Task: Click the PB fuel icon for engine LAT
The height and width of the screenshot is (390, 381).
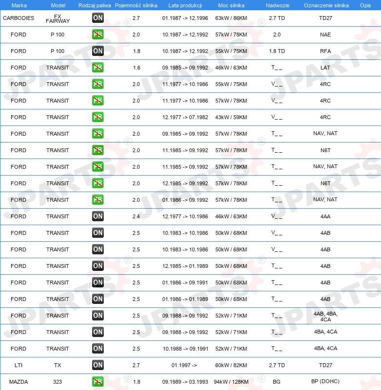Action: [x=97, y=68]
